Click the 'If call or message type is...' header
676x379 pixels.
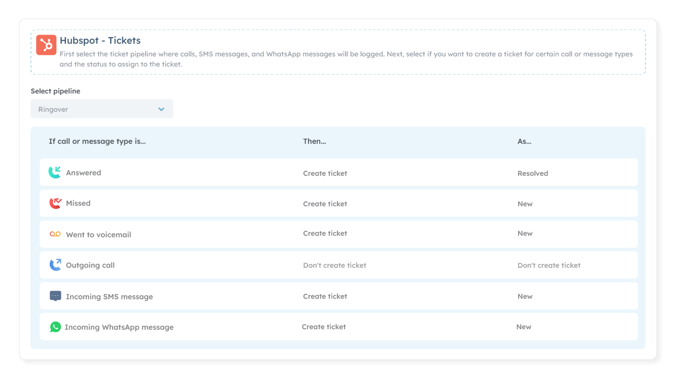[x=97, y=141]
